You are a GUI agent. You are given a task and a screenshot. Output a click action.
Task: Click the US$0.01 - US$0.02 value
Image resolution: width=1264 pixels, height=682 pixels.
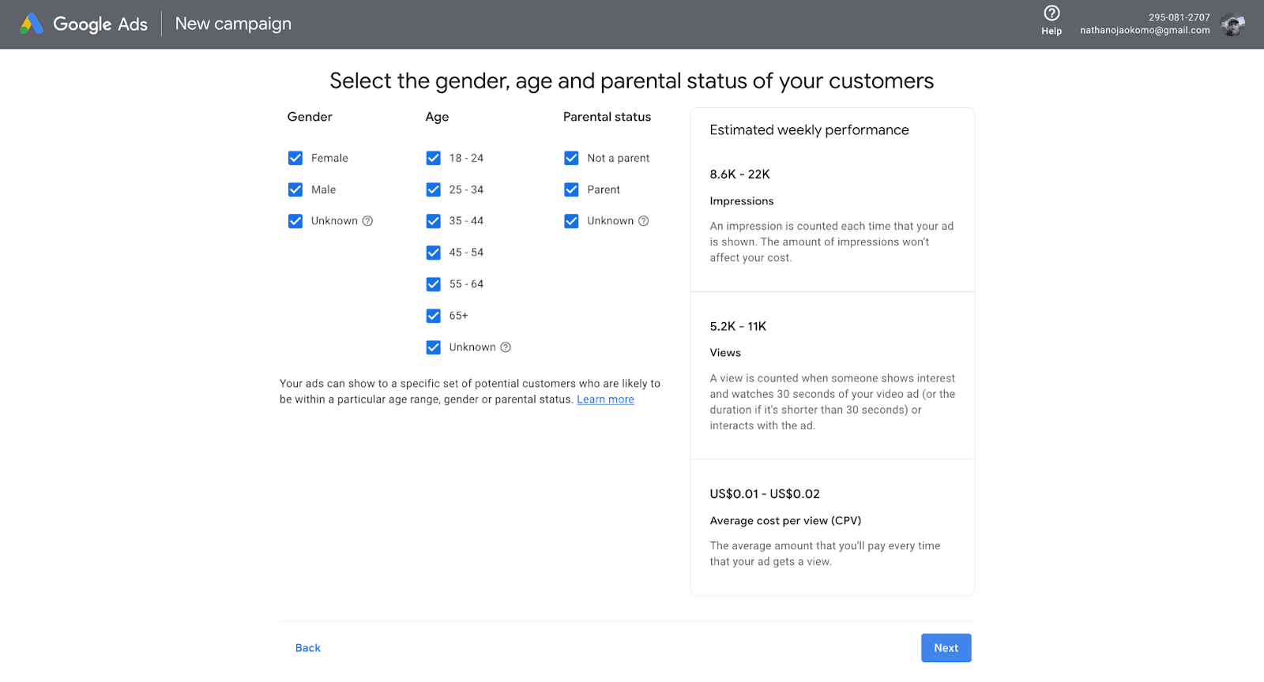[x=765, y=494]
